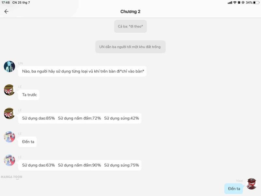Tap UN's message about using weapons on the table
Screen dimensions: 261x196
(x=83, y=71)
